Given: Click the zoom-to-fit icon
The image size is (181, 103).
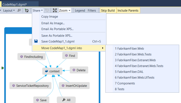Looking at the screenshot, I should (x=55, y=11).
